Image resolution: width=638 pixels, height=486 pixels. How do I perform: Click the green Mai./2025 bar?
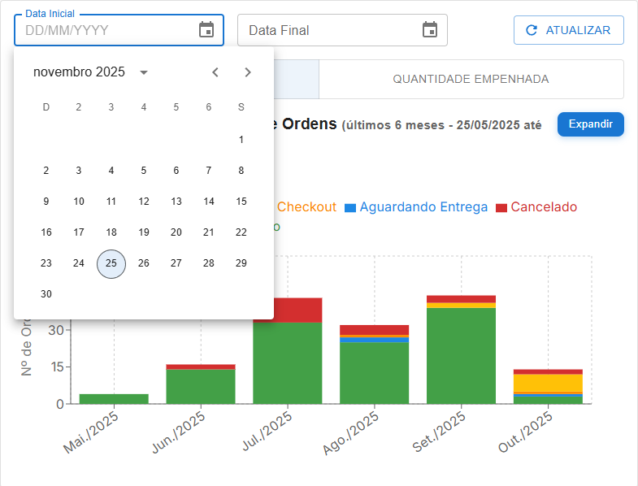tap(114, 399)
